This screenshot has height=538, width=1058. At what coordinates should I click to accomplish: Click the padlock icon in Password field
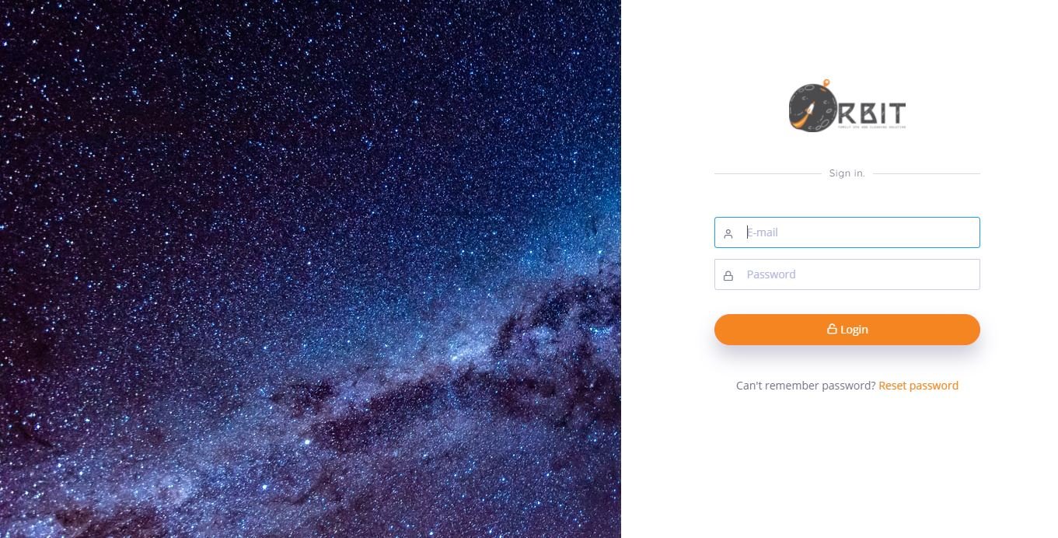click(x=728, y=275)
